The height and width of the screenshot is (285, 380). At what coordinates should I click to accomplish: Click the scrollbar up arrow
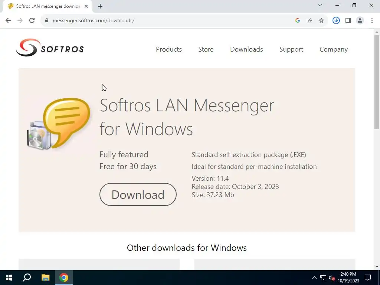[377, 32]
